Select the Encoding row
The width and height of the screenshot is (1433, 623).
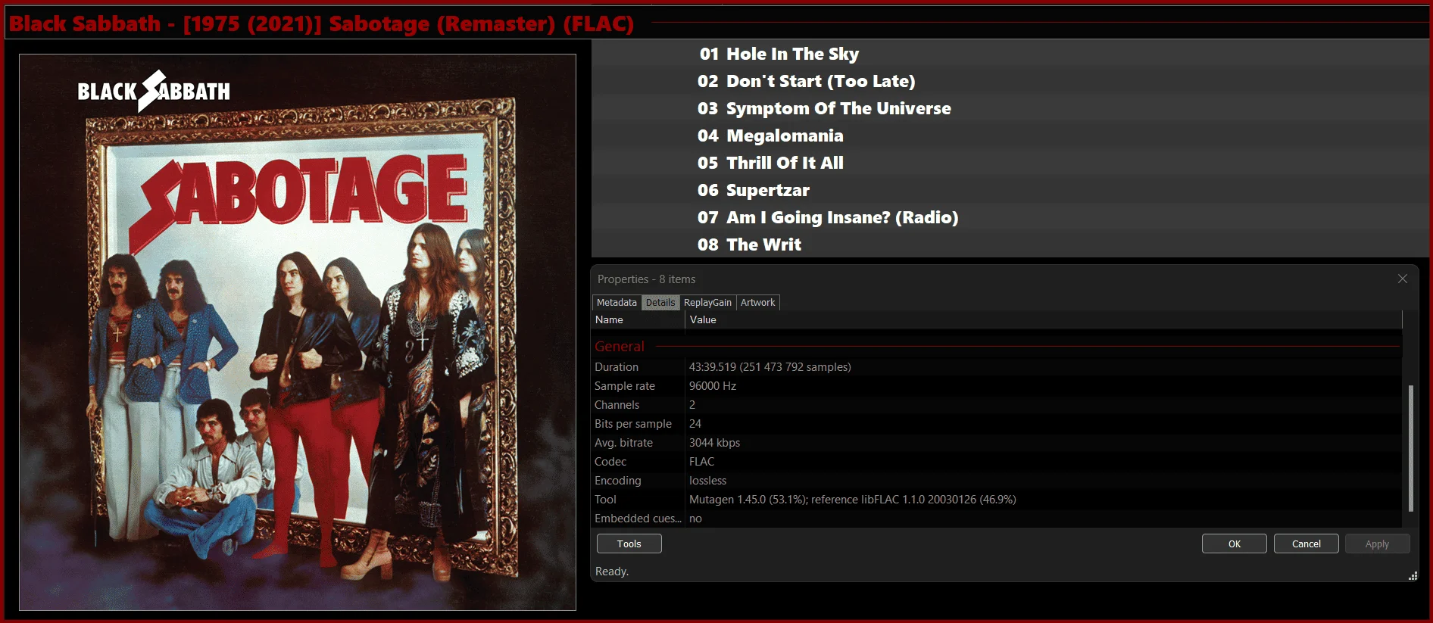click(997, 480)
